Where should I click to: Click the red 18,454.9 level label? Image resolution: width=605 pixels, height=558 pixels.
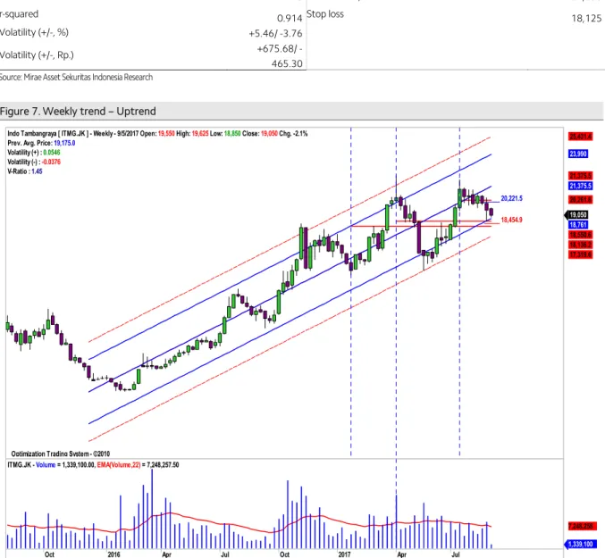(x=511, y=220)
